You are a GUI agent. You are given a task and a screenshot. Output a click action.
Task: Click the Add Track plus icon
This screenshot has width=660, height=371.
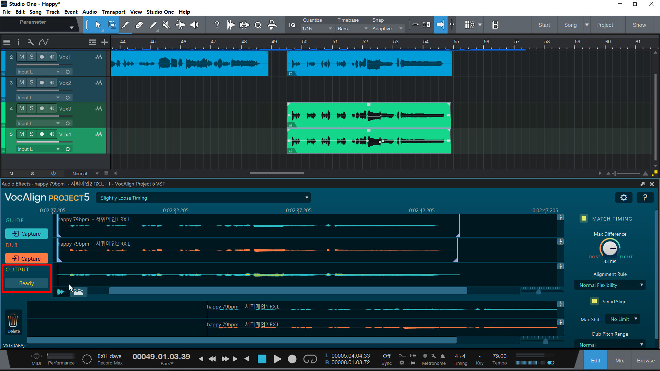pos(104,42)
